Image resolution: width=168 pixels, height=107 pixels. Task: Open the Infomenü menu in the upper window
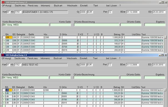coord(46,6)
